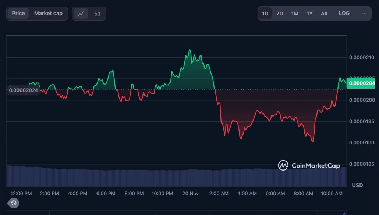This screenshot has width=379, height=215.
Task: Choose the 1M time range
Action: tap(295, 14)
